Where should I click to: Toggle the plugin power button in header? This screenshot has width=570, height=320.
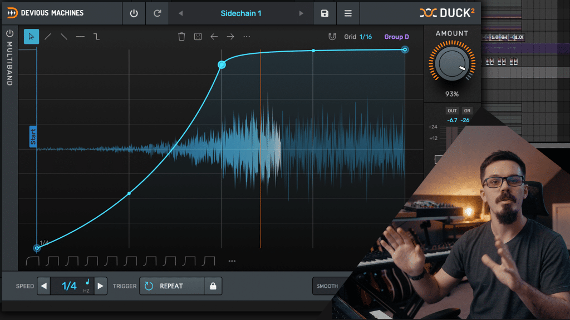(x=134, y=13)
